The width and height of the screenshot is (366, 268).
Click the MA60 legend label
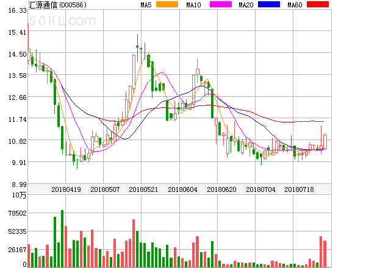295,5
